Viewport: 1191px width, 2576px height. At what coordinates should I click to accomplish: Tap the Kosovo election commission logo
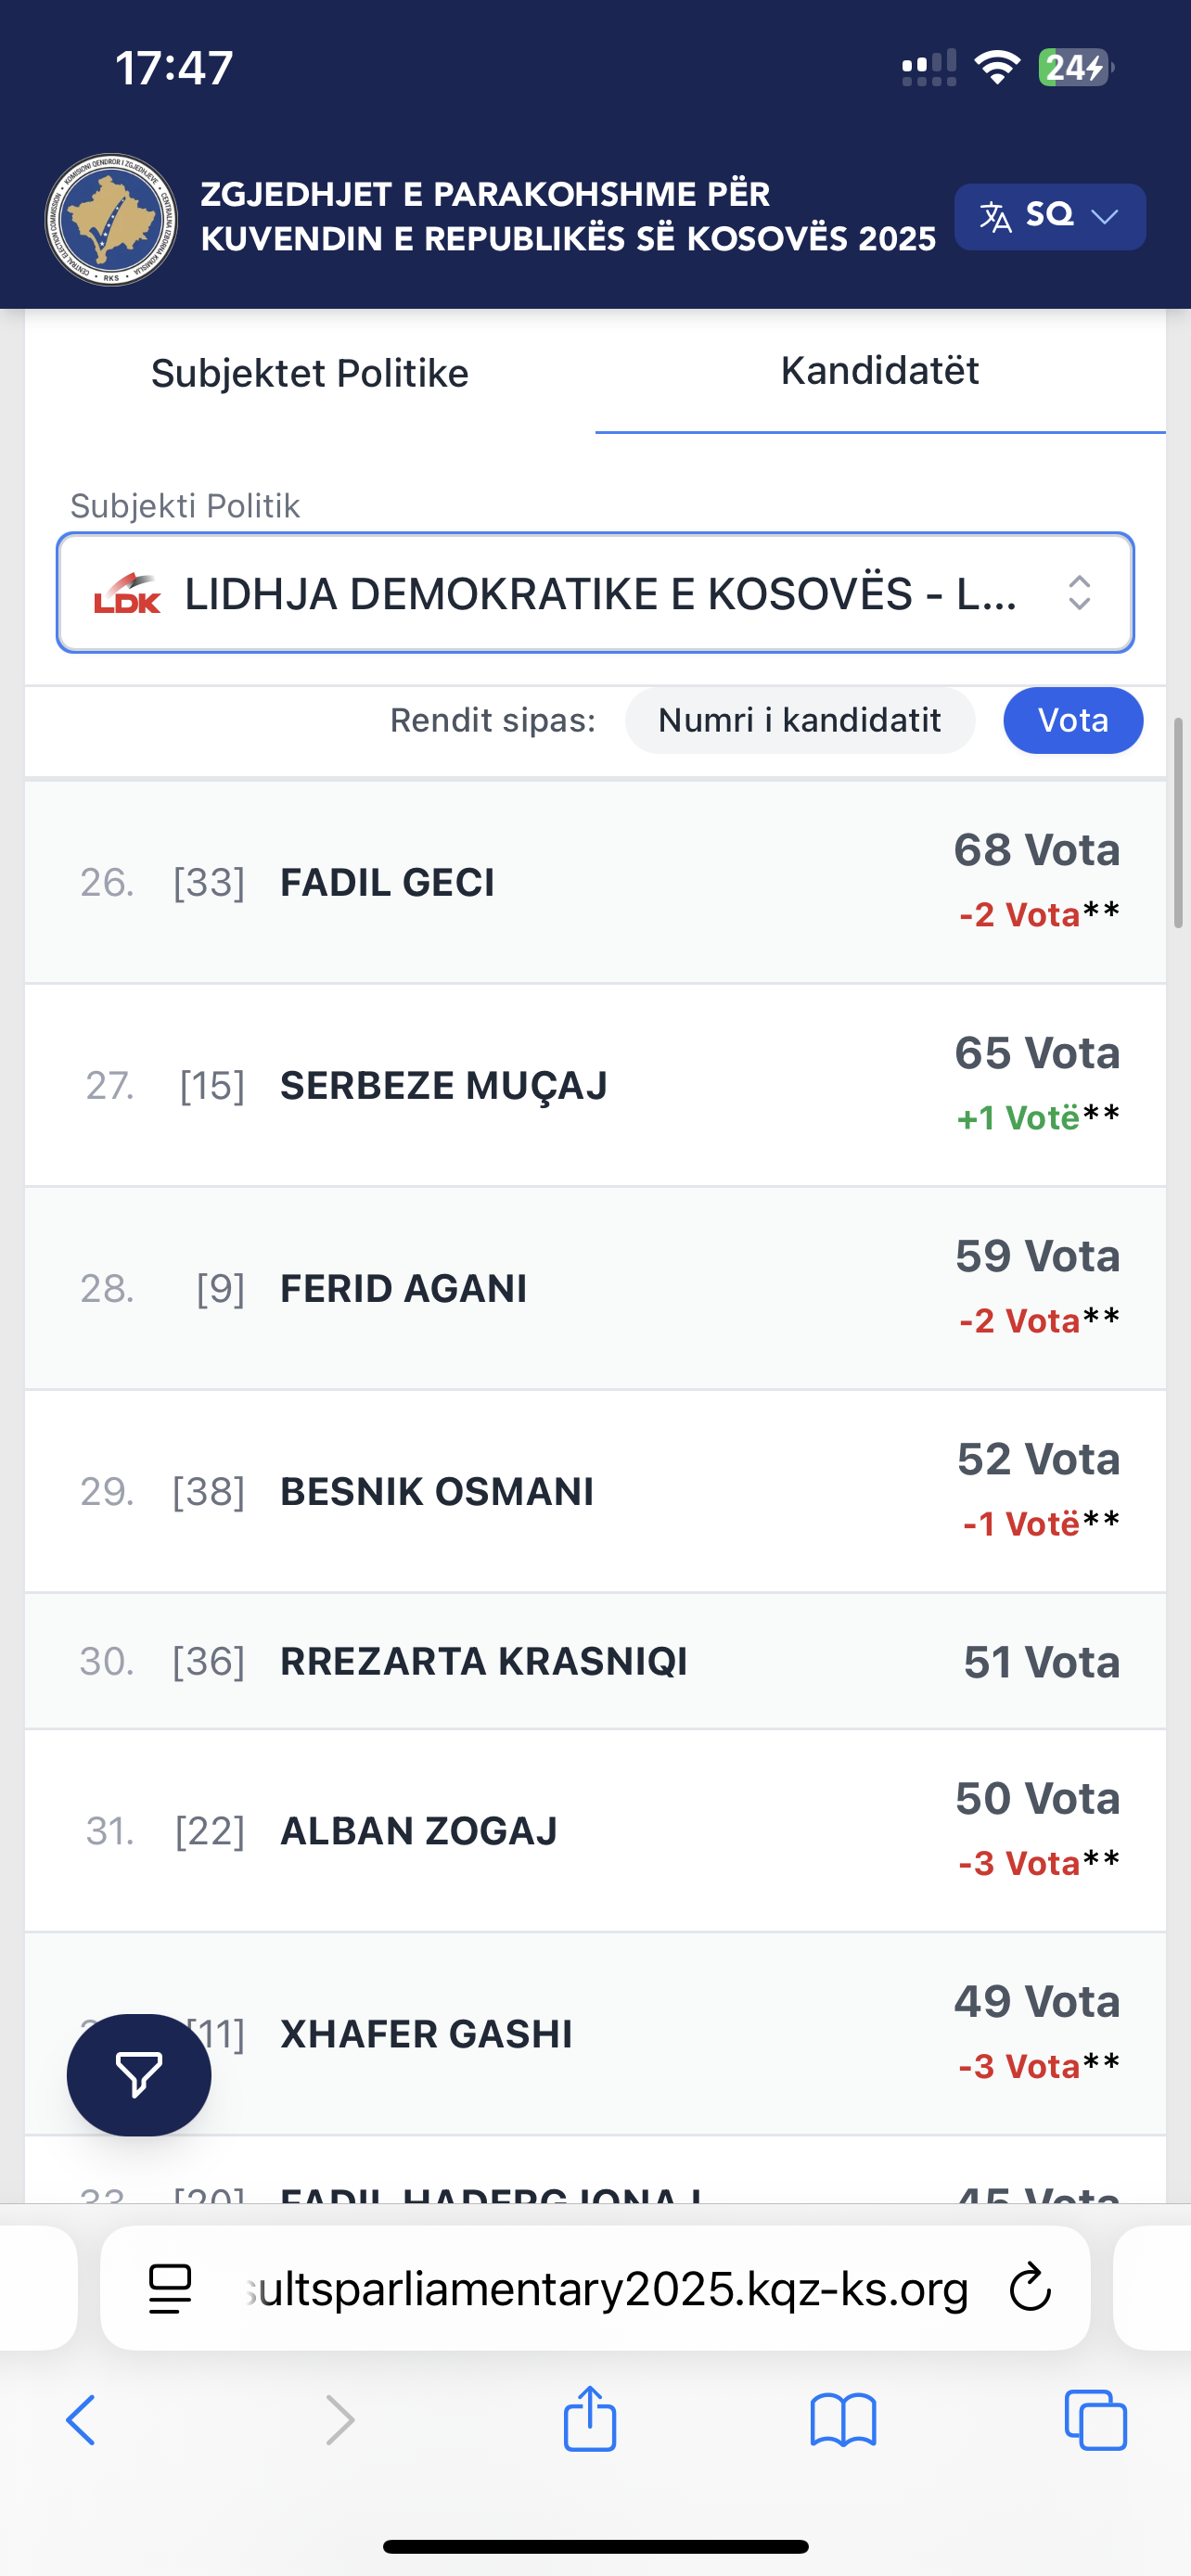111,220
